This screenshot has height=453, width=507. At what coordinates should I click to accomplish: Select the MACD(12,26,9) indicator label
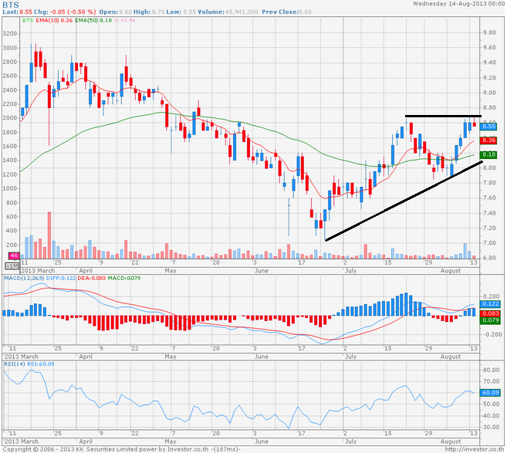[x=24, y=278]
